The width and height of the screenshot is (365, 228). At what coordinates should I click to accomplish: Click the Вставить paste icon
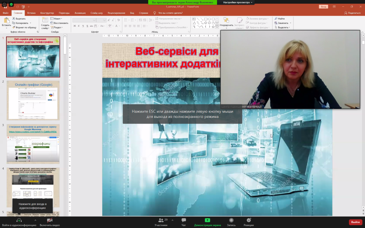click(6, 21)
